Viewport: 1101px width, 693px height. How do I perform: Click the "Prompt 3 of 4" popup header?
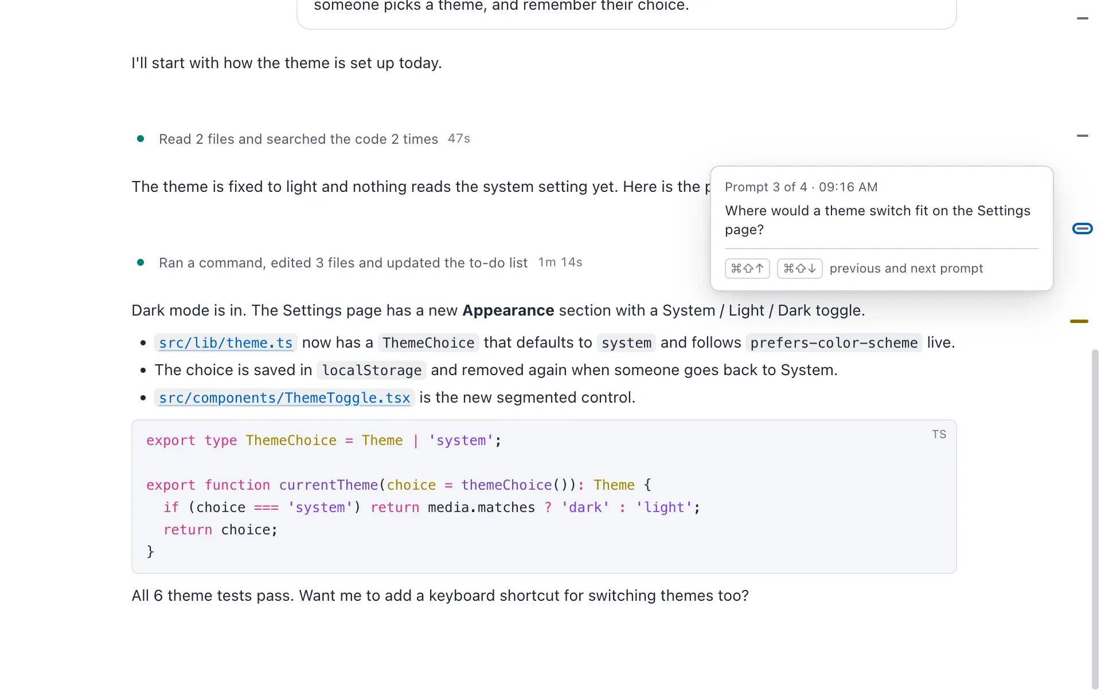801,187
